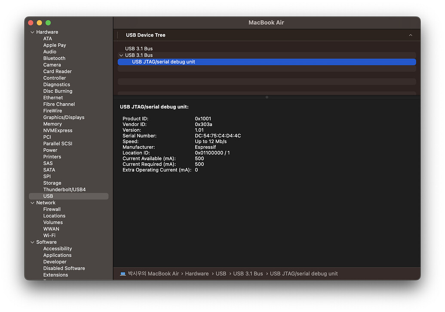Click the yellow minimize window button
Viewport: 445px width, 312px height.
tap(40, 23)
